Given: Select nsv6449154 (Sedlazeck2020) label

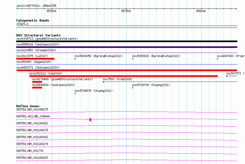Looking at the screenshot, I should 53,85.
